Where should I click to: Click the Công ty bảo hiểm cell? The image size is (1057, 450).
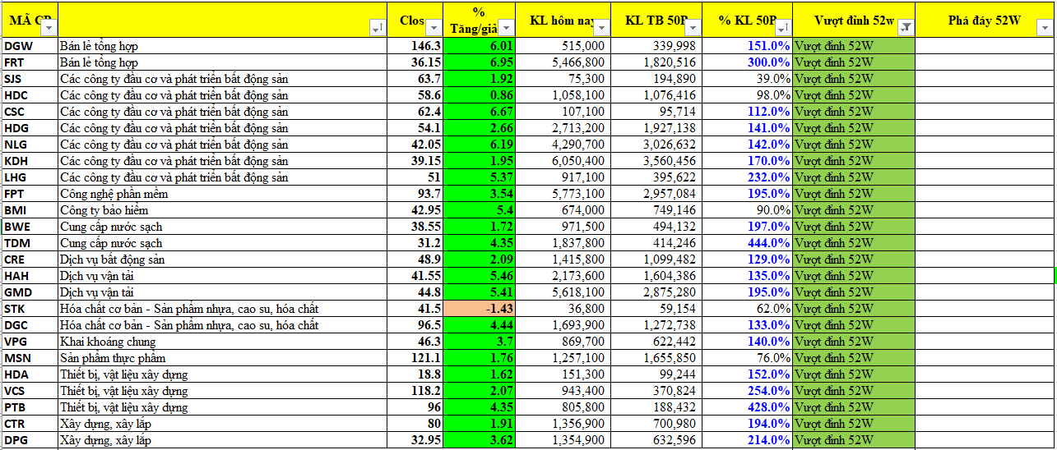[222, 210]
